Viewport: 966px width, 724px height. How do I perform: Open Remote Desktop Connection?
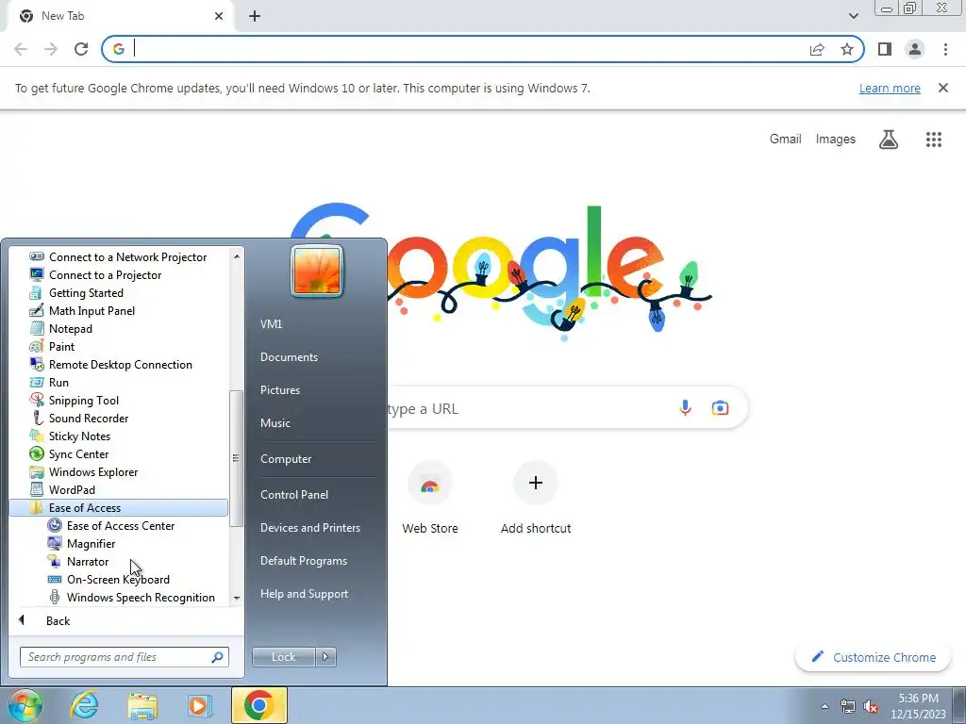coord(118,365)
